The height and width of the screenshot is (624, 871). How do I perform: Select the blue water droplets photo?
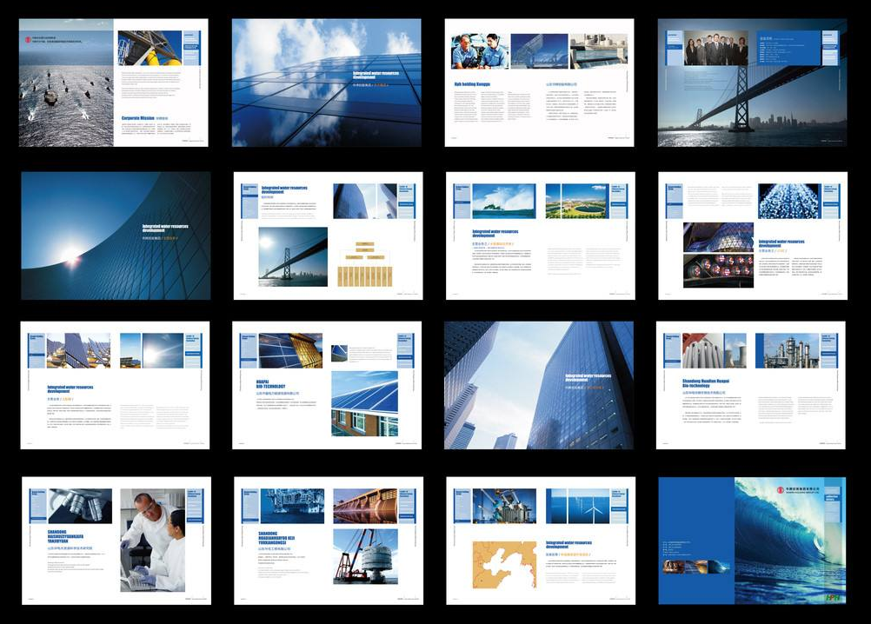point(788,201)
